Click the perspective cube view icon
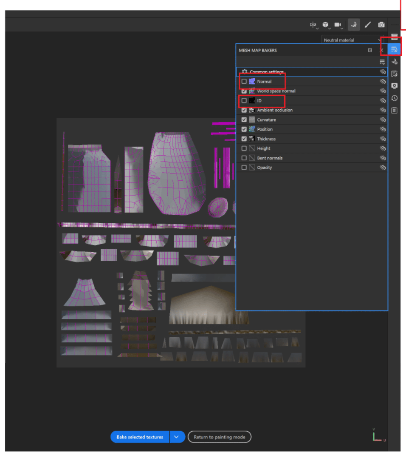The height and width of the screenshot is (464, 406). pos(325,25)
